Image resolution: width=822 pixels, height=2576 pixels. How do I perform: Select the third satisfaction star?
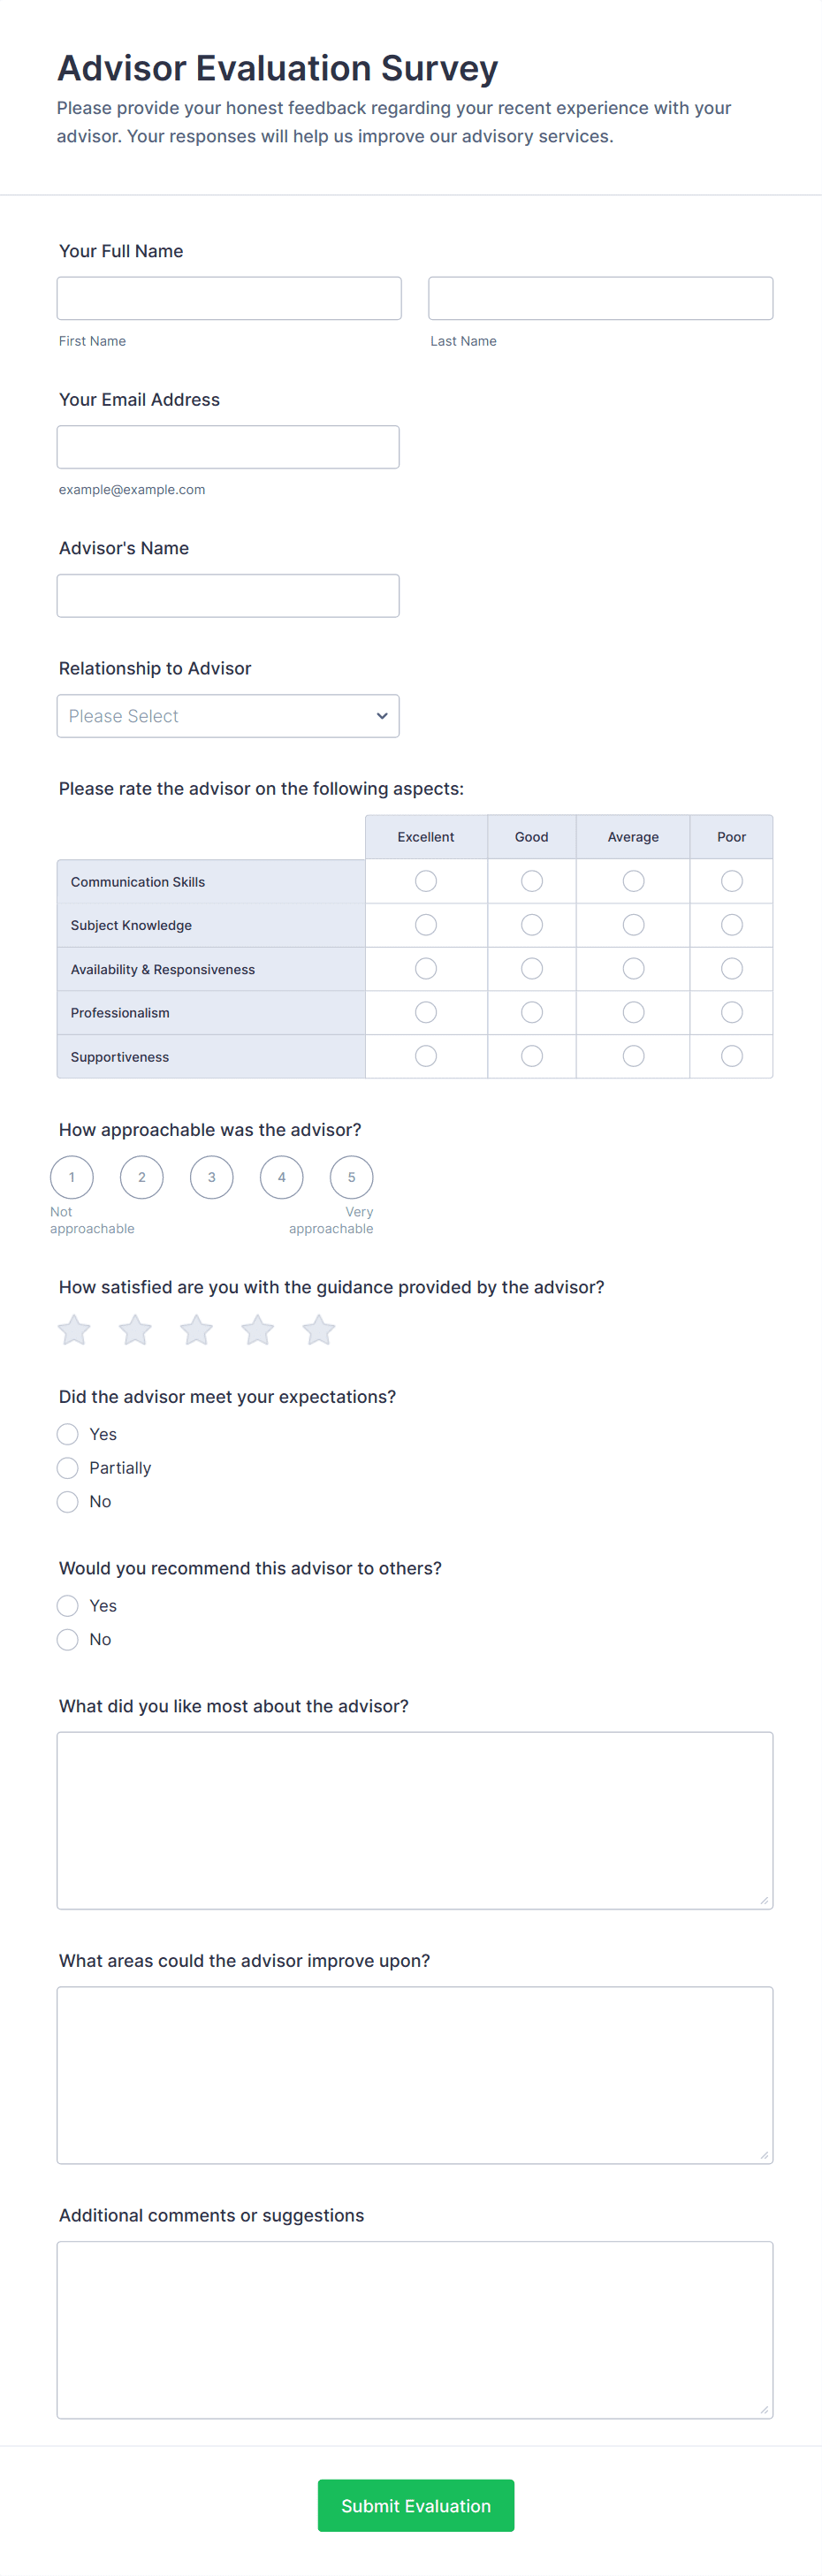coord(196,1330)
